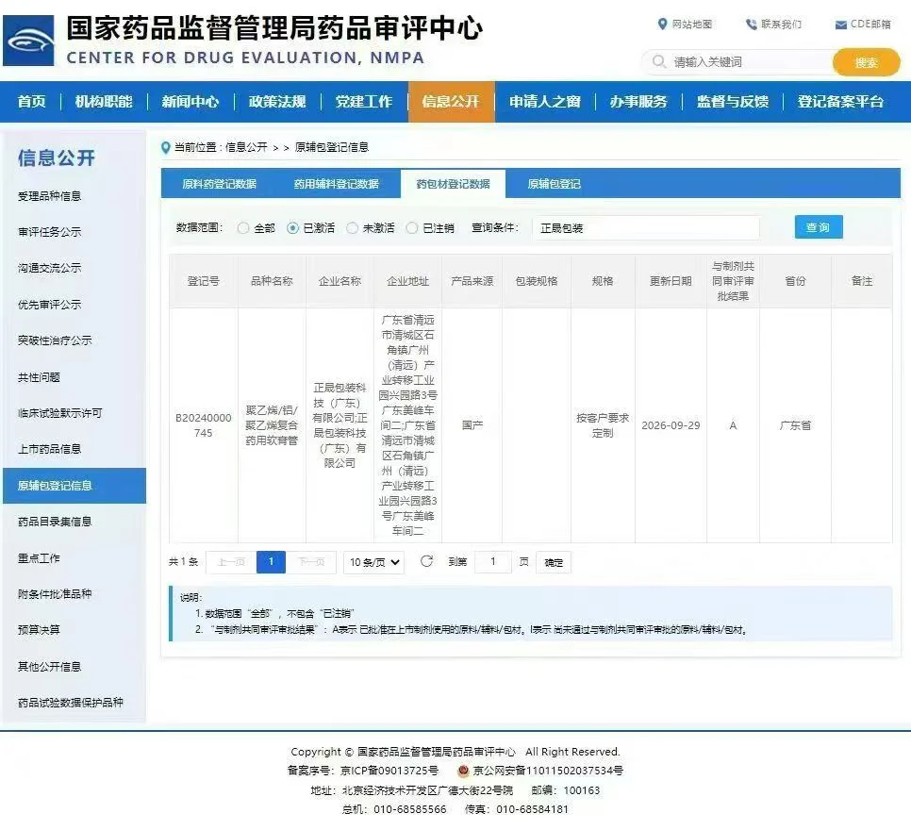Select the 未激活 radio button
The height and width of the screenshot is (830, 911).
coord(352,228)
